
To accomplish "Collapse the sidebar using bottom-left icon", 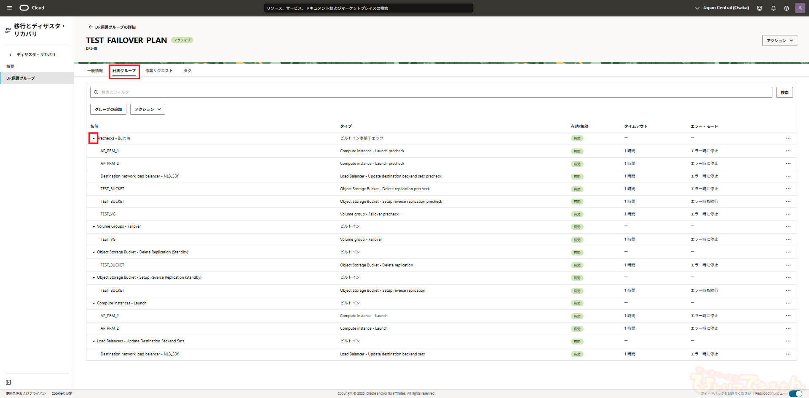I will [8, 382].
